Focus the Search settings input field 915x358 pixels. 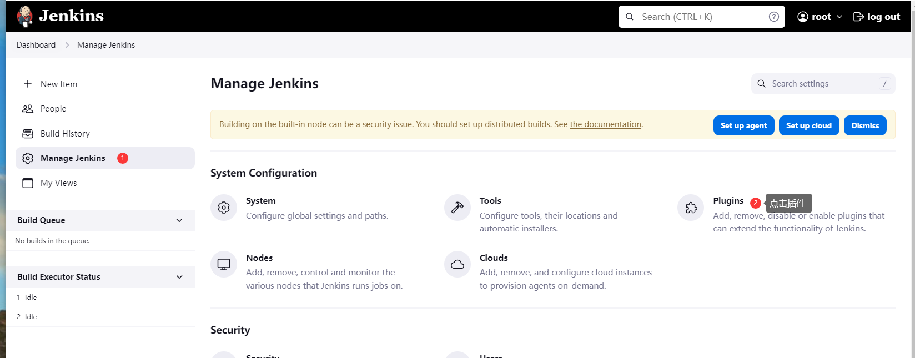823,84
